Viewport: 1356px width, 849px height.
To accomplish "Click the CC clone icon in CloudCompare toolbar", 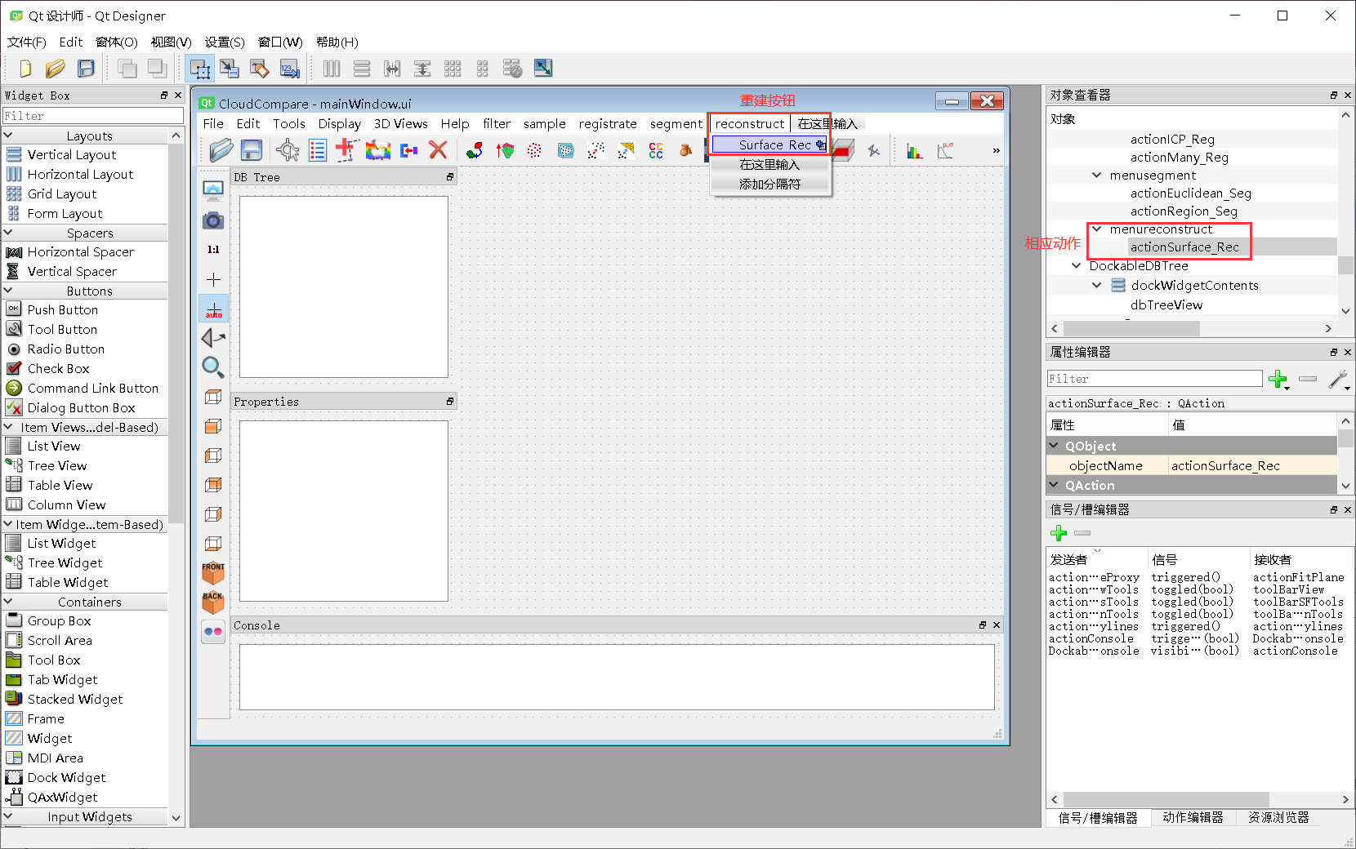I will coord(656,150).
